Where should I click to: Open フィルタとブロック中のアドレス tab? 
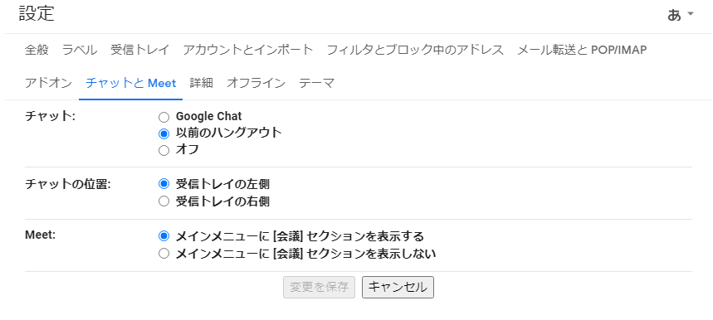(415, 50)
